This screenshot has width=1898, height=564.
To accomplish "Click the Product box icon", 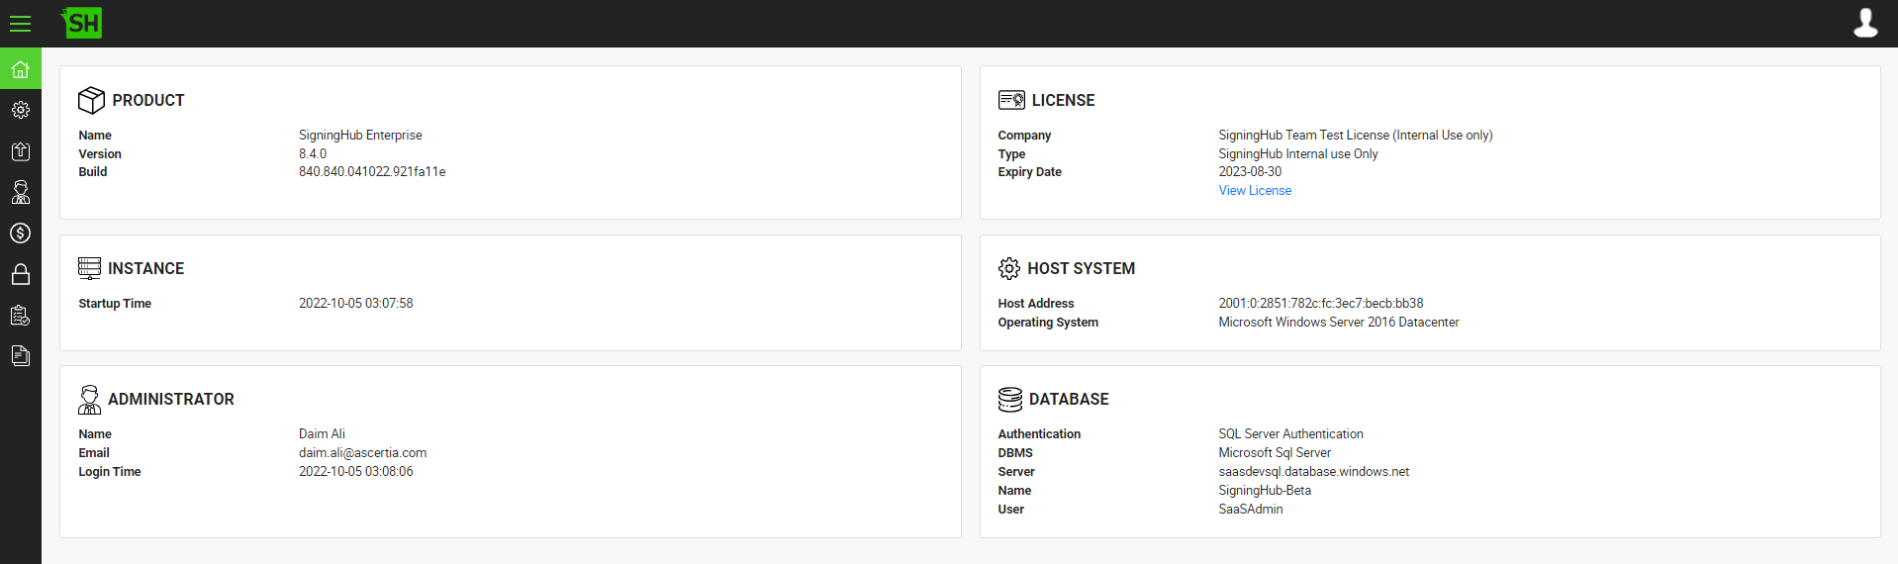I will (91, 100).
